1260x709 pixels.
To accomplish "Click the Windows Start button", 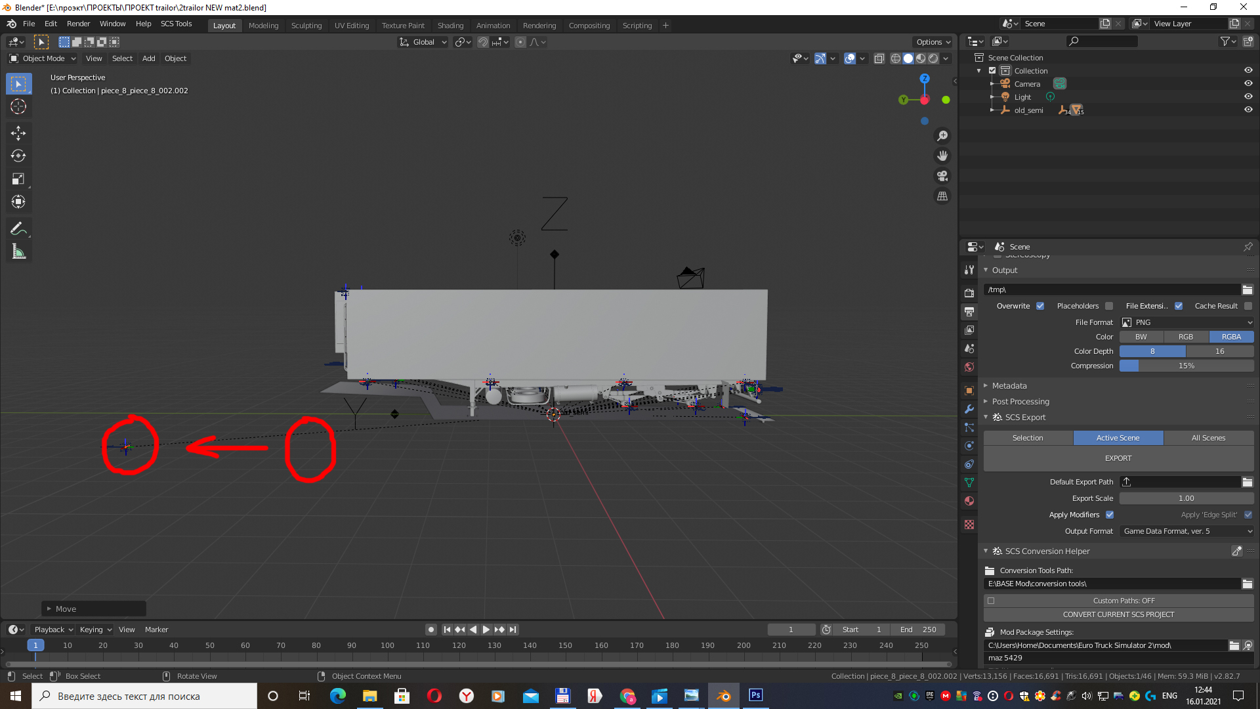I will (x=16, y=696).
